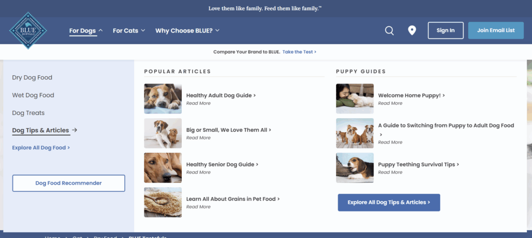Open the beagle puppy teething thumbnail

pyautogui.click(x=355, y=168)
